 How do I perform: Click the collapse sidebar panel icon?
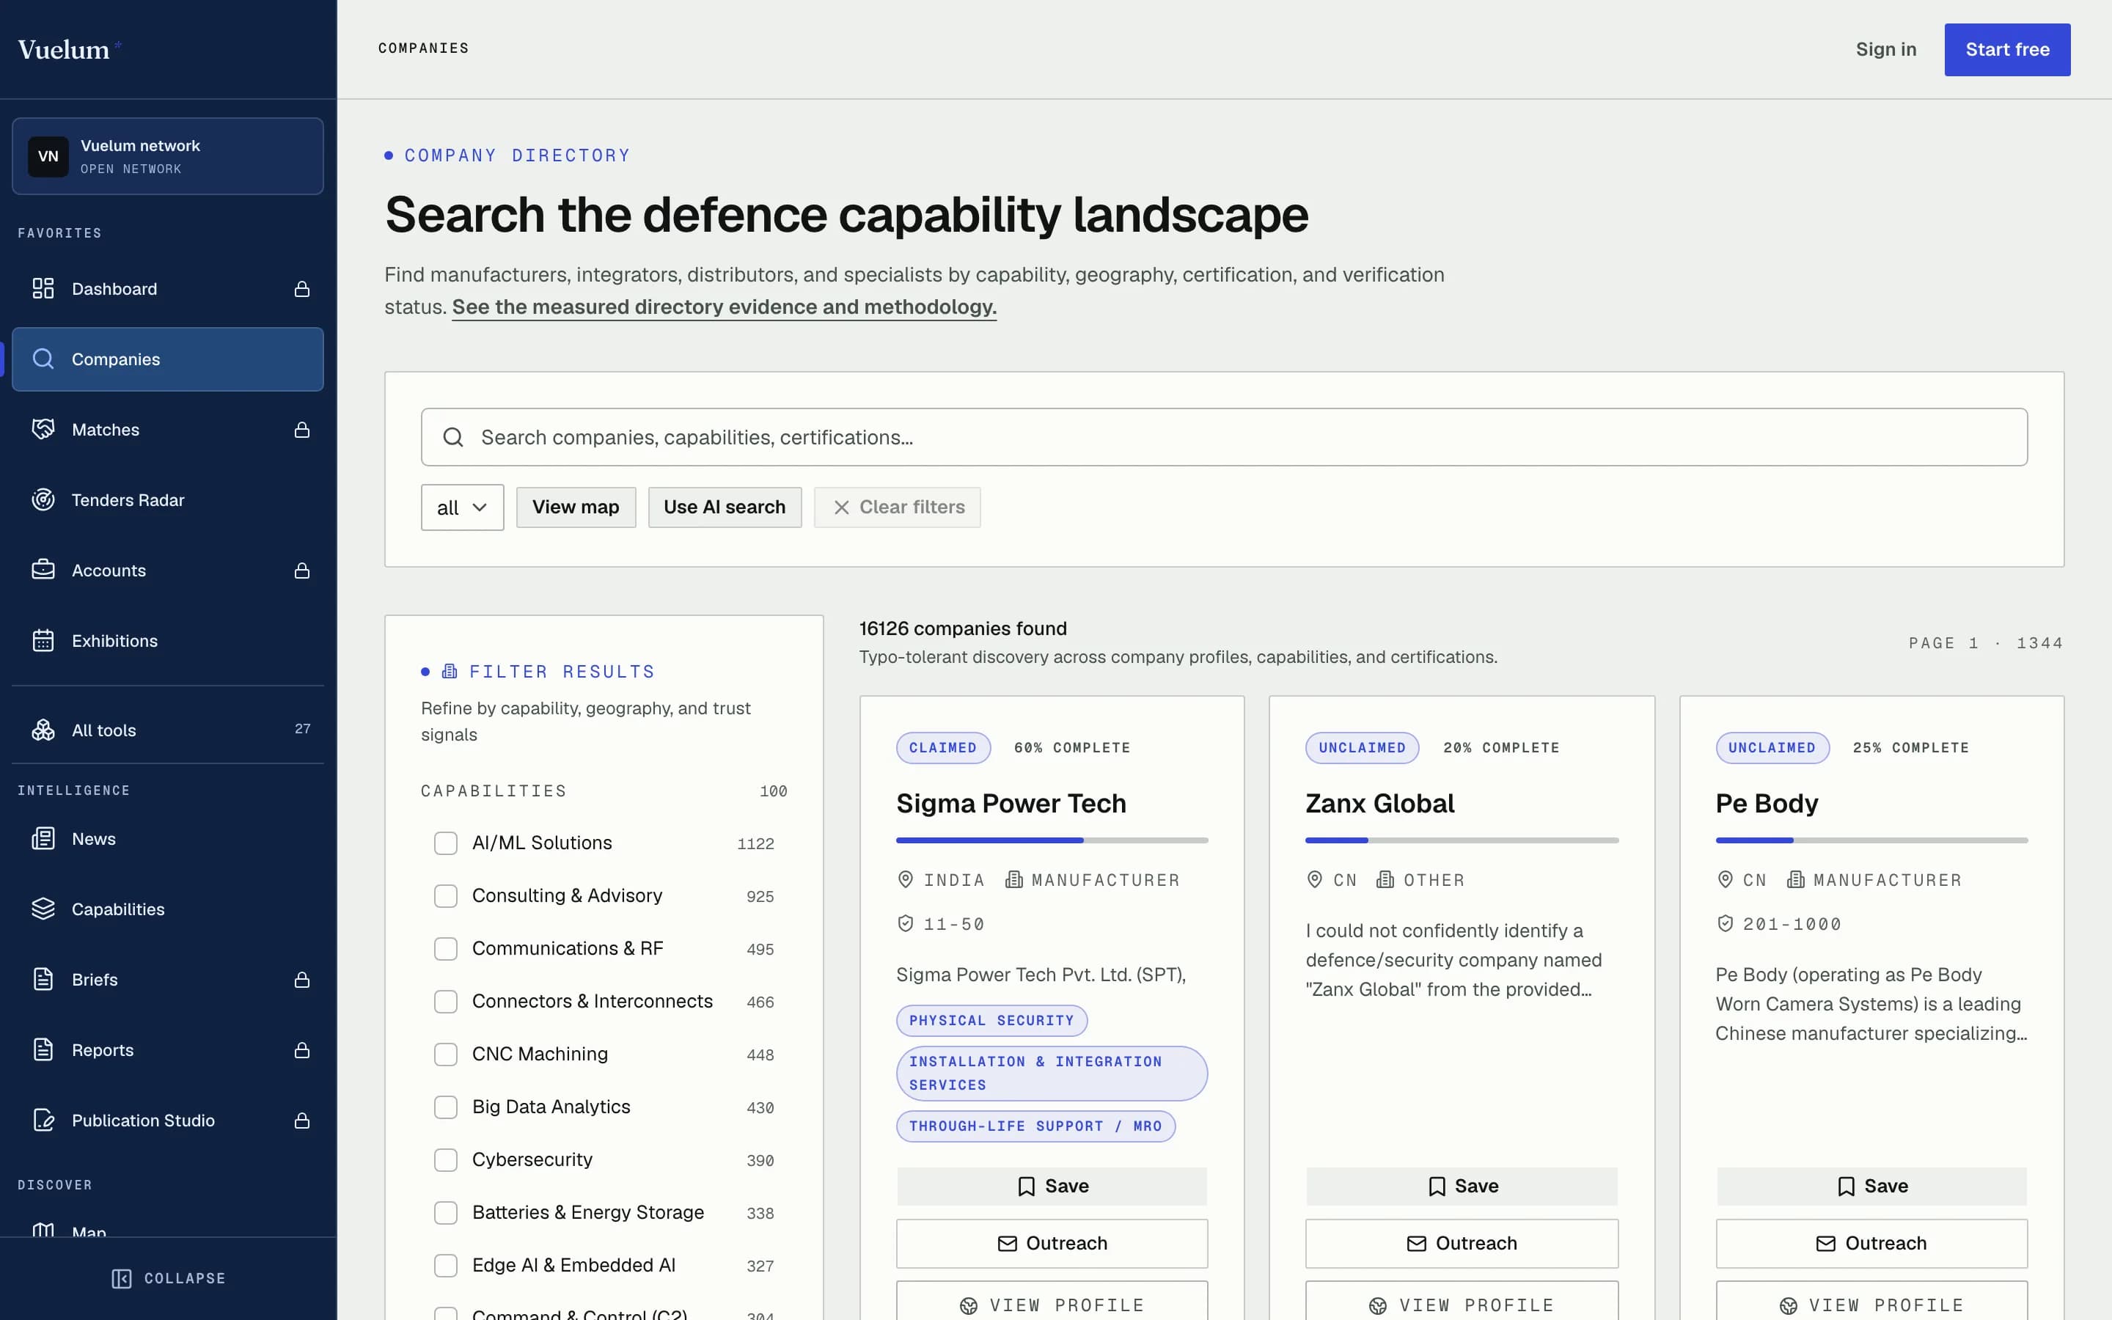[x=121, y=1278]
